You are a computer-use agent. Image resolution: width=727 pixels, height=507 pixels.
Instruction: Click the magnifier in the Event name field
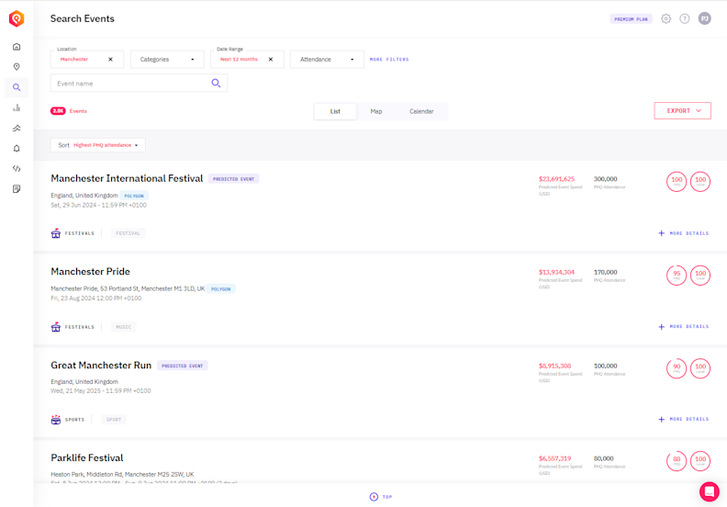[x=217, y=84]
